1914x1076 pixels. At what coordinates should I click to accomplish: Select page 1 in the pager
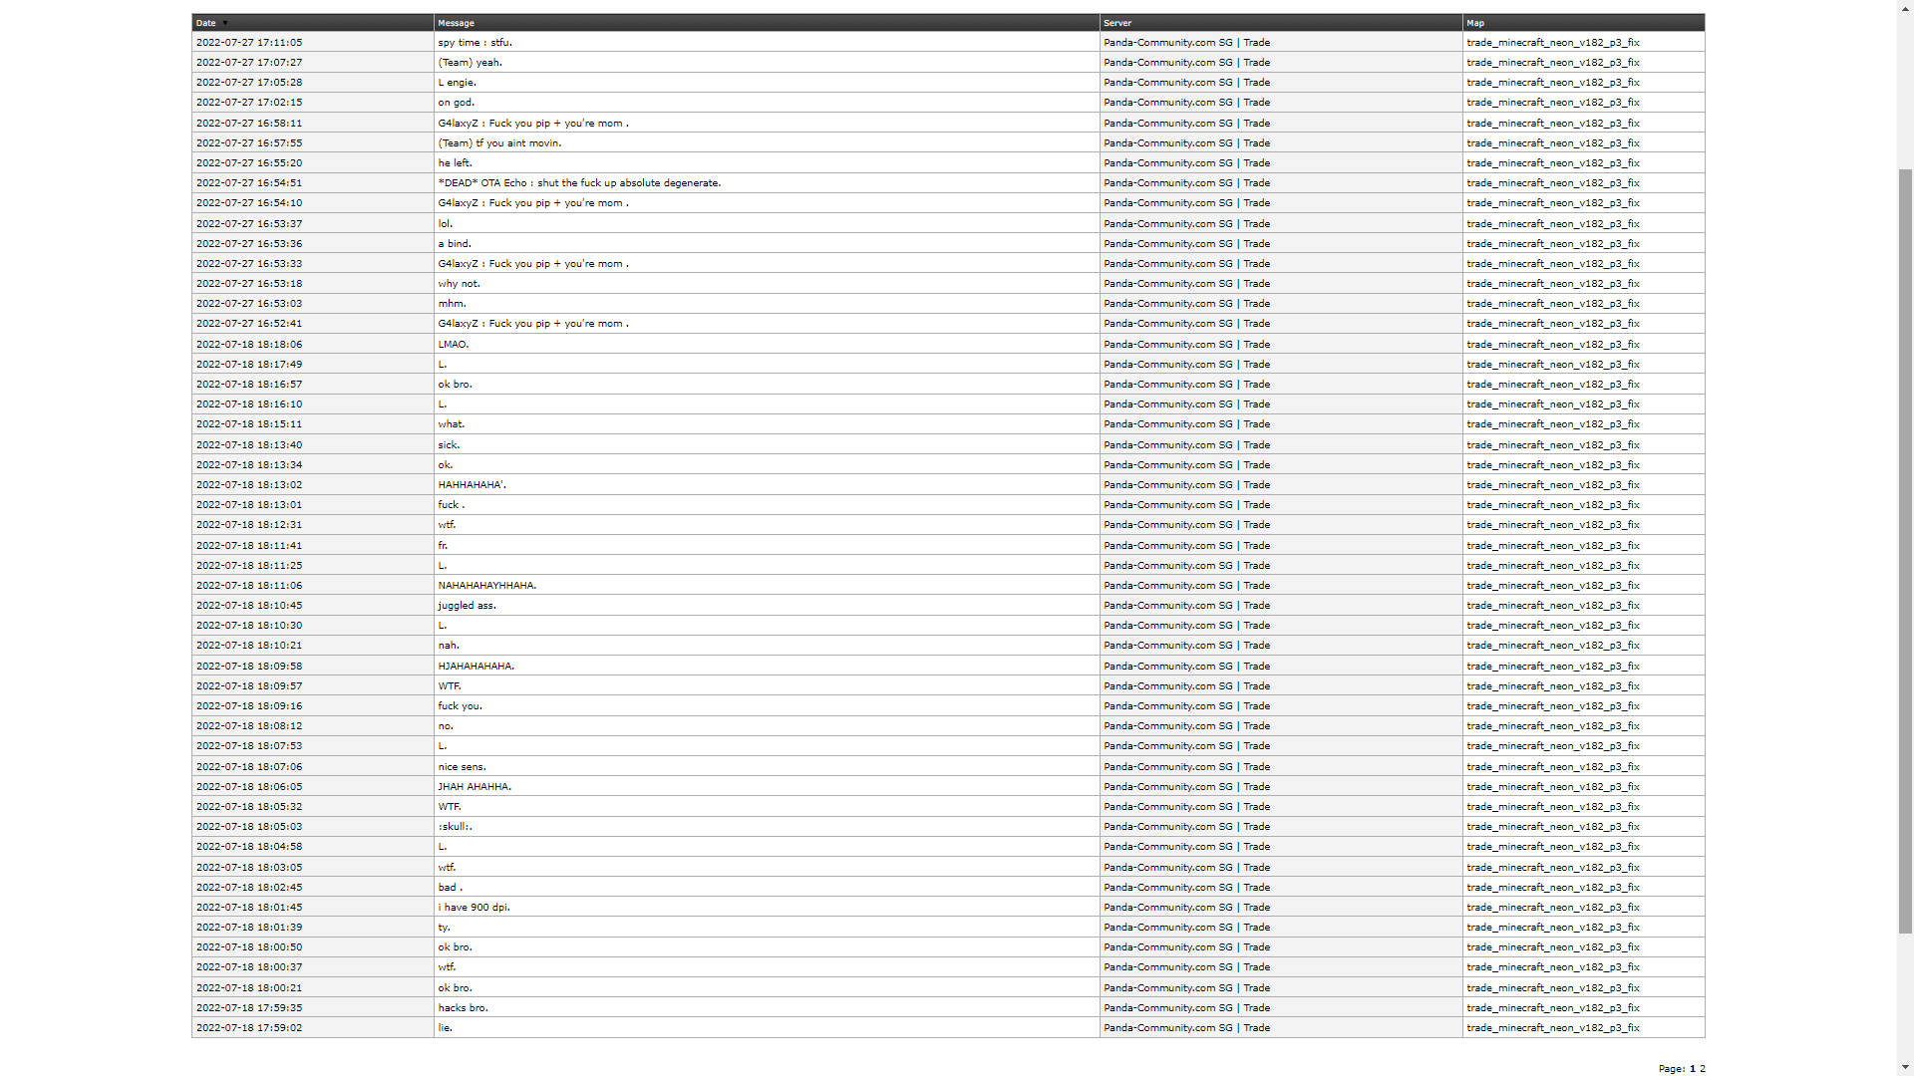pos(1692,1068)
